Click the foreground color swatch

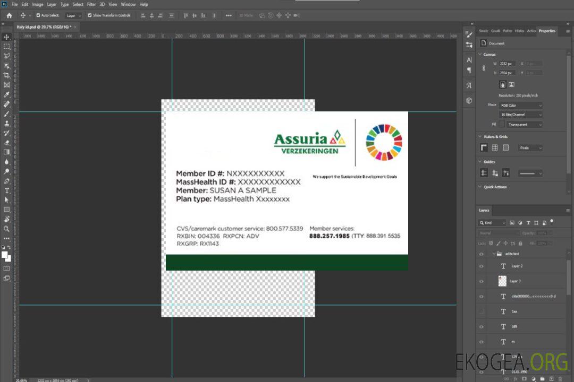pos(5,255)
